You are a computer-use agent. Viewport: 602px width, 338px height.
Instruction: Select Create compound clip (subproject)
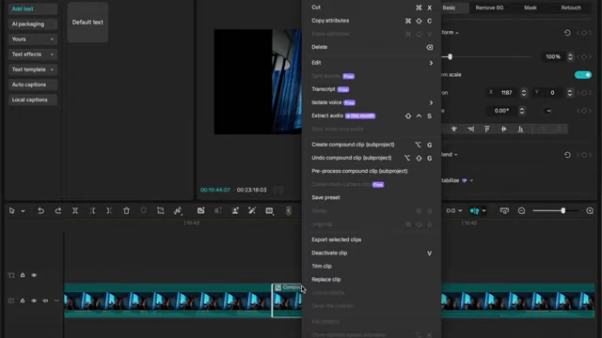(372, 145)
